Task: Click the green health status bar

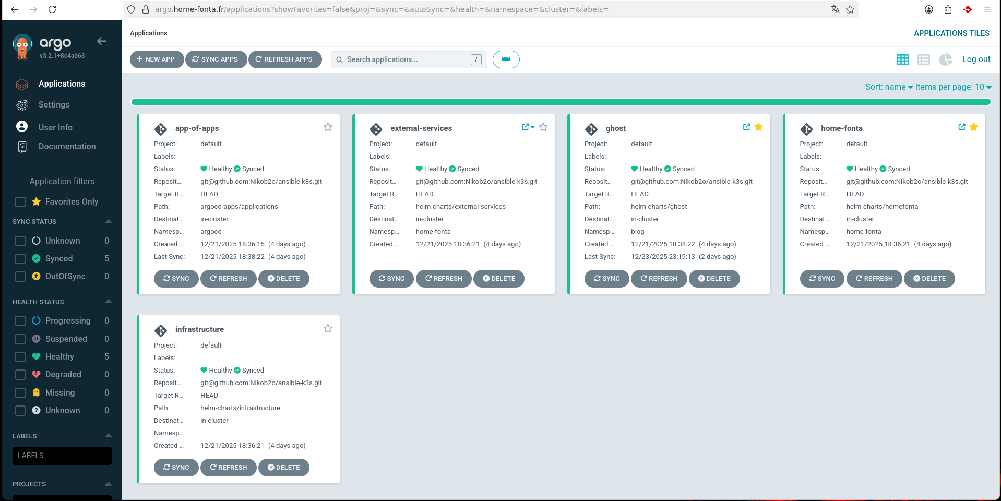Action: [x=561, y=102]
